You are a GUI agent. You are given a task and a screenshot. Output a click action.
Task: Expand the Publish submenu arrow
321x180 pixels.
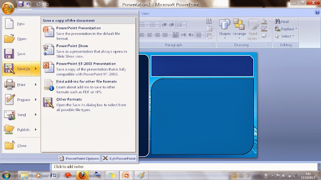pos(36,129)
